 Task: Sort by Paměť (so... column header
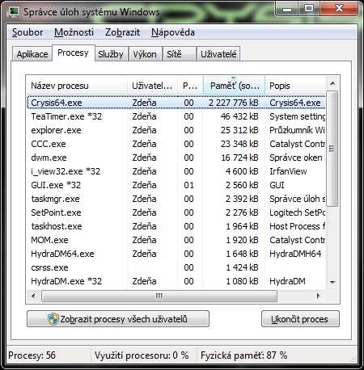[234, 86]
